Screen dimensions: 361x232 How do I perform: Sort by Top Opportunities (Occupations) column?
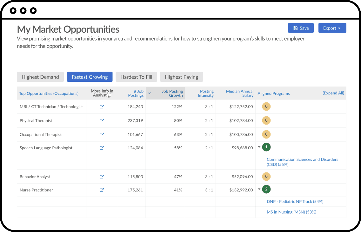click(49, 93)
